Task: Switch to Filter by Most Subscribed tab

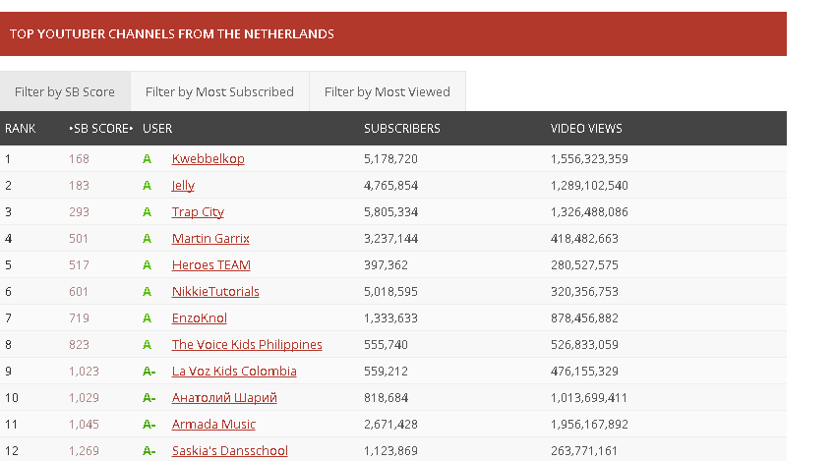Action: (x=219, y=91)
